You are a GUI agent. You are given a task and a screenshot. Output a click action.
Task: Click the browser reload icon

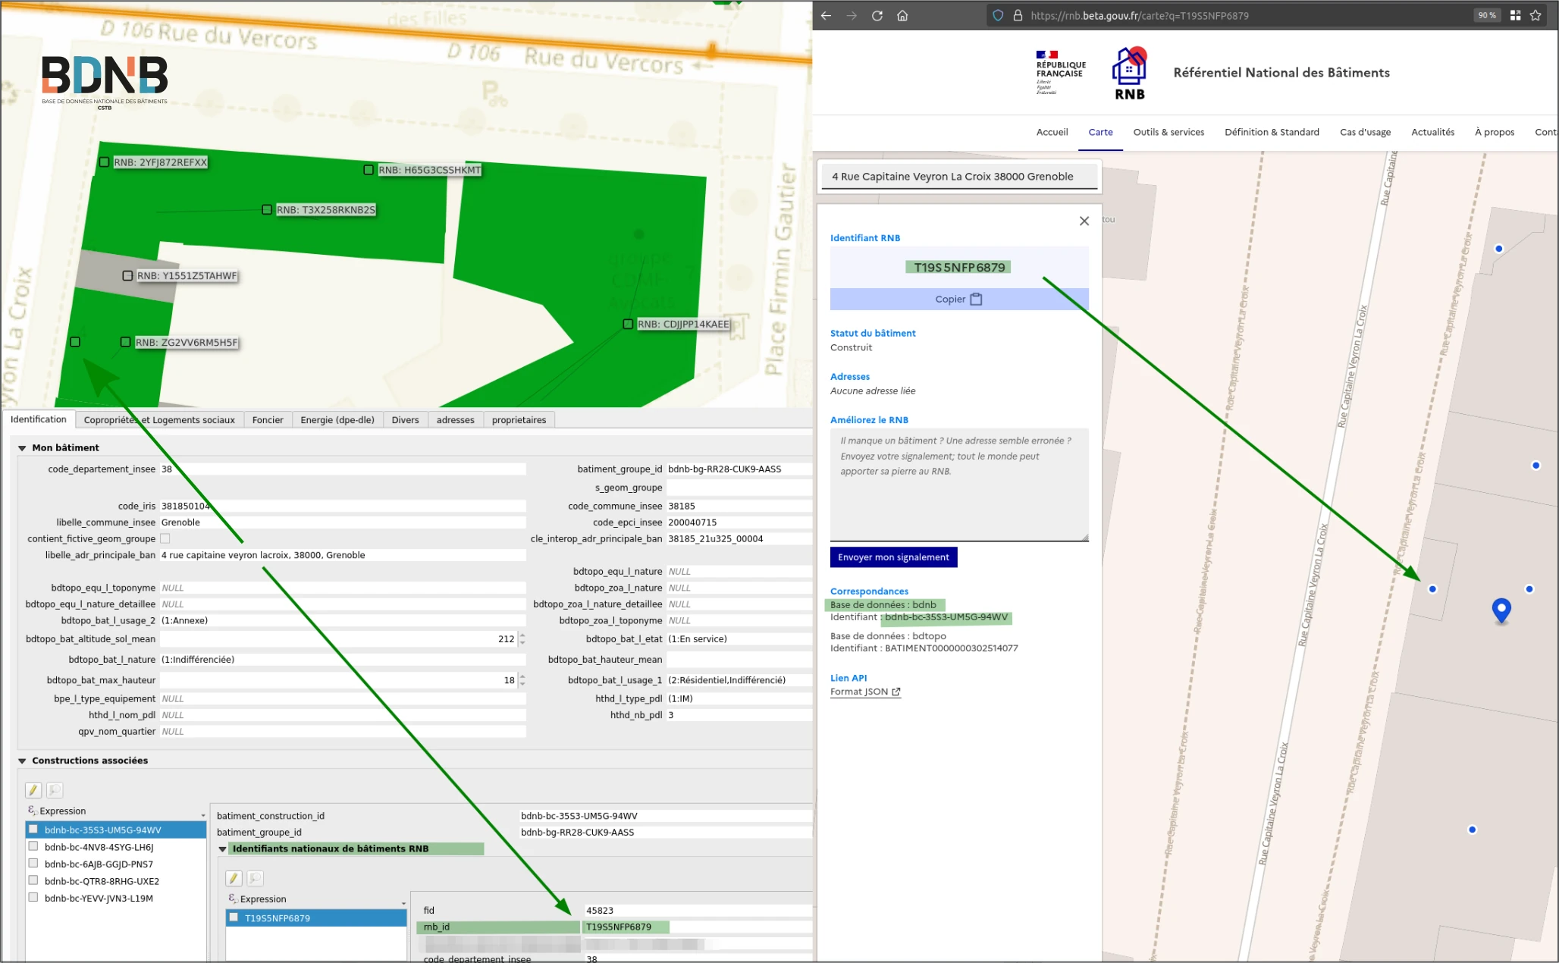(x=877, y=15)
